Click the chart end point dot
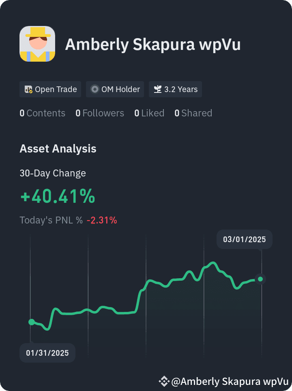Screen dimensions: 292x391 260,279
